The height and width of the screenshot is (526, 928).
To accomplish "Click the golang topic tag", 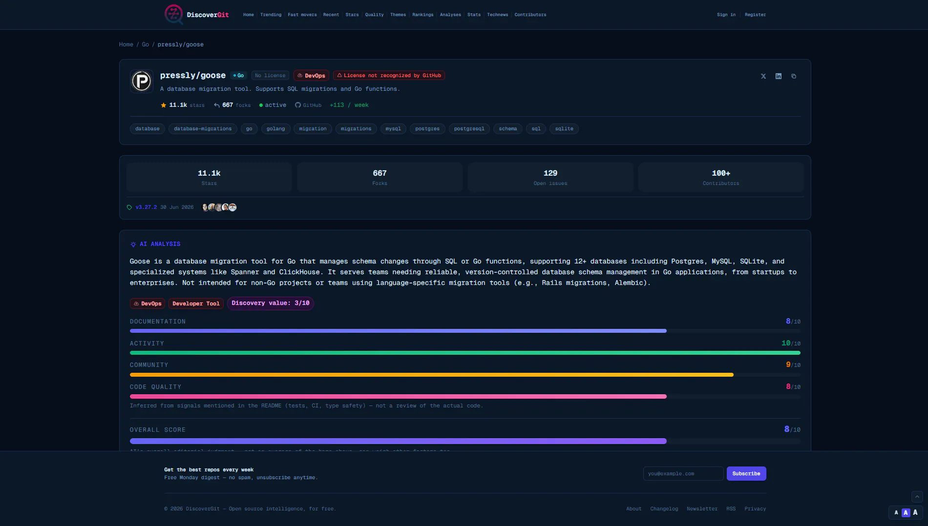I will 276,129.
